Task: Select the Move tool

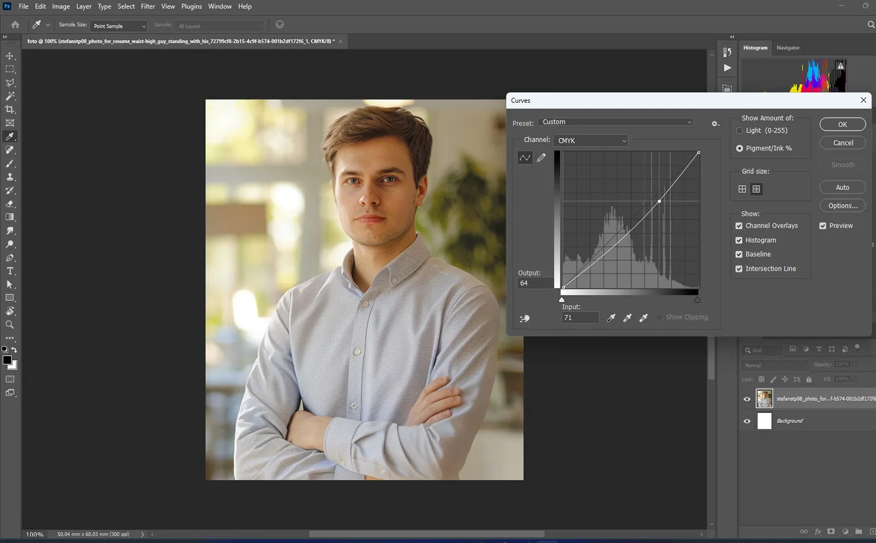Action: 10,56
